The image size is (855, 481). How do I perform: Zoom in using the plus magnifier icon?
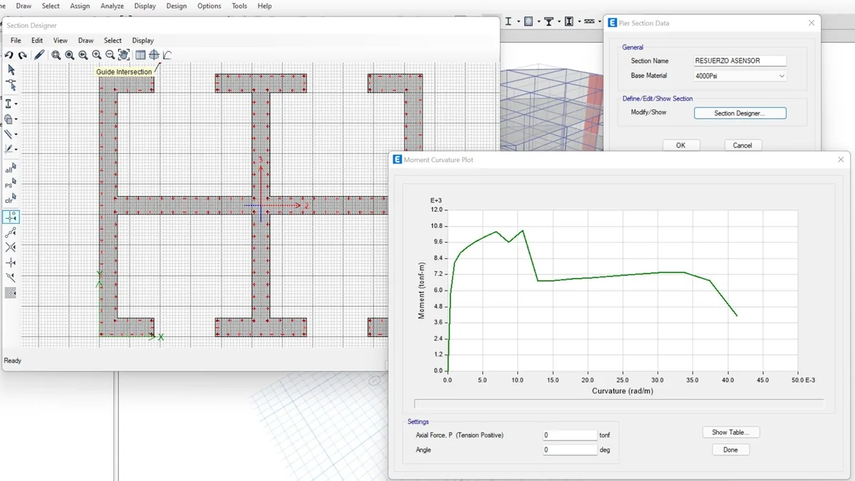(96, 55)
